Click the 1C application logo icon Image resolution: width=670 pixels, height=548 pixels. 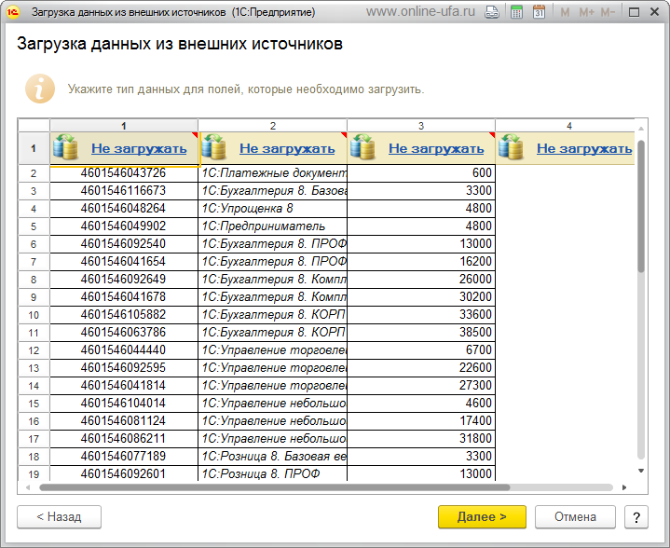pos(13,12)
